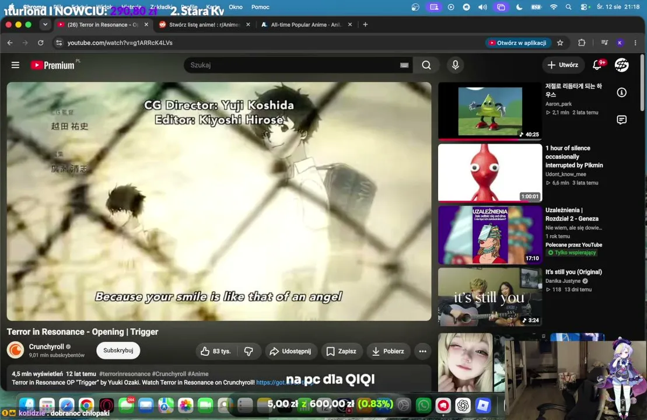
Task: Switch to All-time Popular Anime tab
Action: click(x=306, y=24)
